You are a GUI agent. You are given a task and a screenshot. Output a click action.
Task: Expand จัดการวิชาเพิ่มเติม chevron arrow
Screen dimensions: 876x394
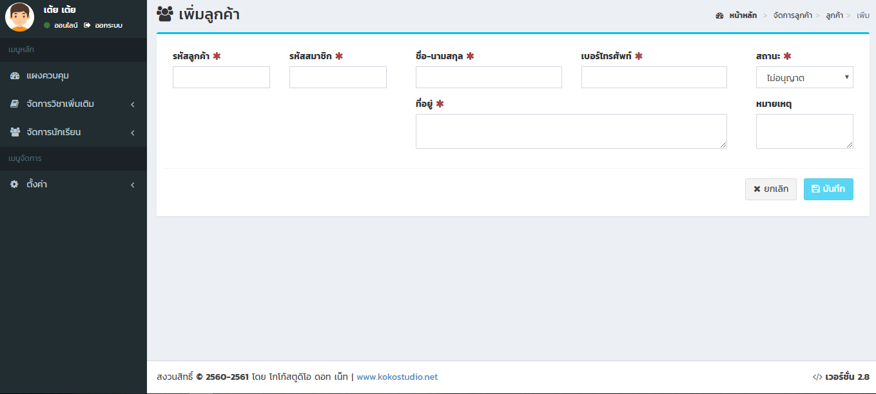pyautogui.click(x=132, y=104)
